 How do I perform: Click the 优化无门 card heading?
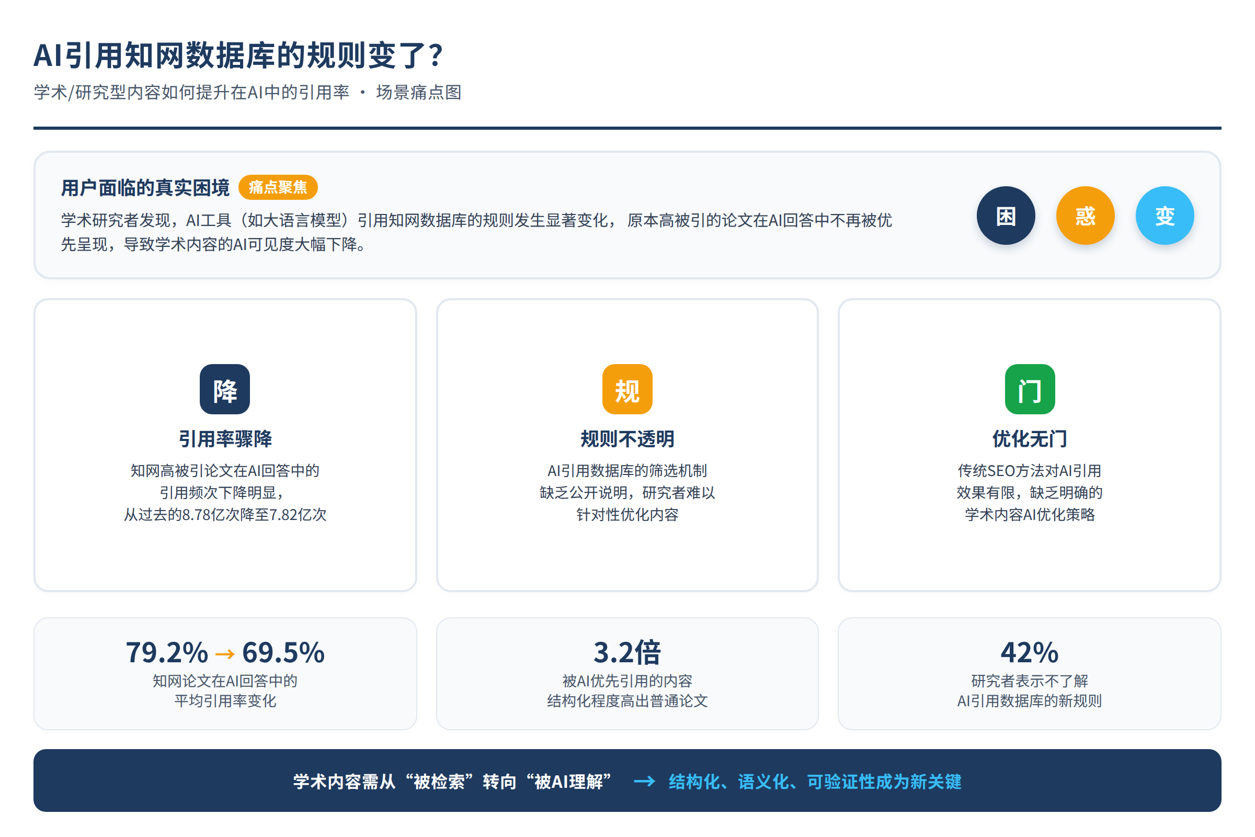pyautogui.click(x=1030, y=439)
